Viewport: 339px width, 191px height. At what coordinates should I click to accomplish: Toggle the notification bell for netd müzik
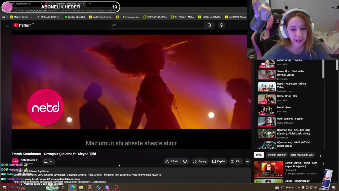pyautogui.click(x=46, y=161)
